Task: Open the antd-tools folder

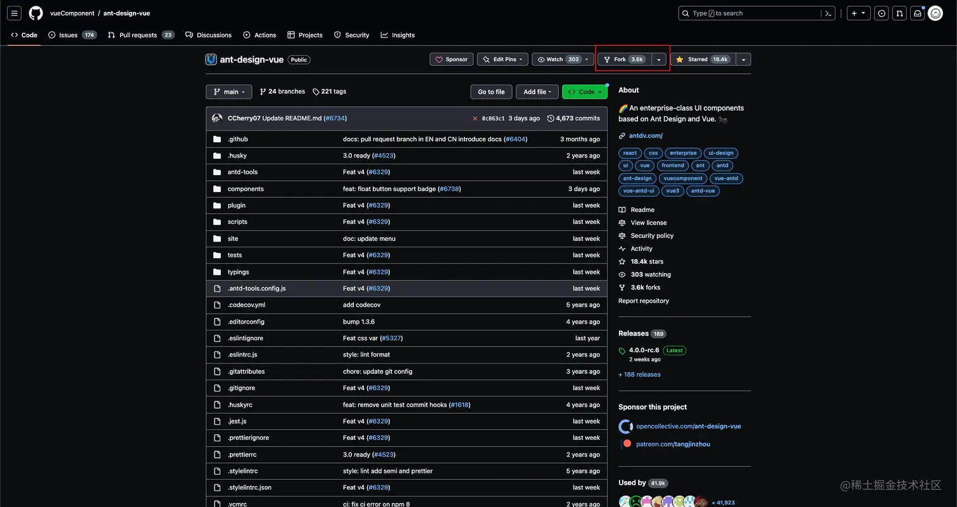Action: (242, 172)
